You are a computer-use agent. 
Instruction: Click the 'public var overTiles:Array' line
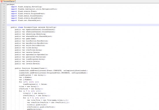29,50
